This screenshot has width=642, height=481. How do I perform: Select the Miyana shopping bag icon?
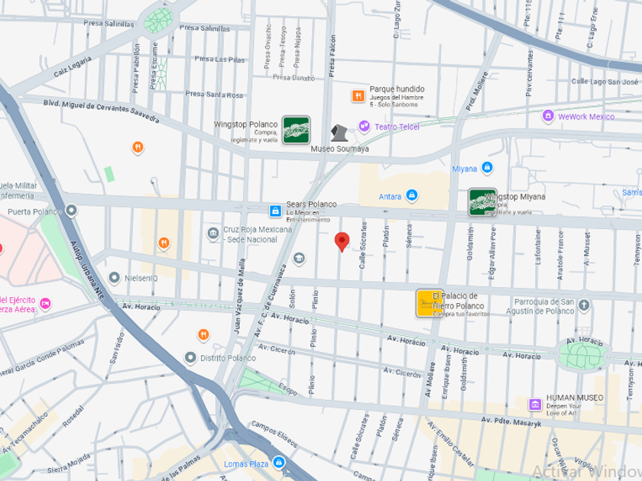487,168
